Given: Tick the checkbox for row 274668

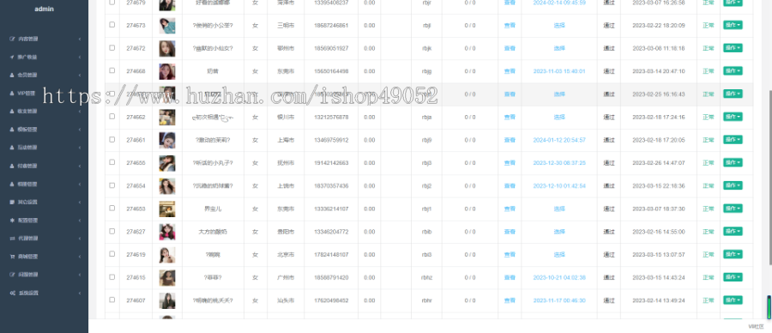Looking at the screenshot, I should click(x=112, y=70).
